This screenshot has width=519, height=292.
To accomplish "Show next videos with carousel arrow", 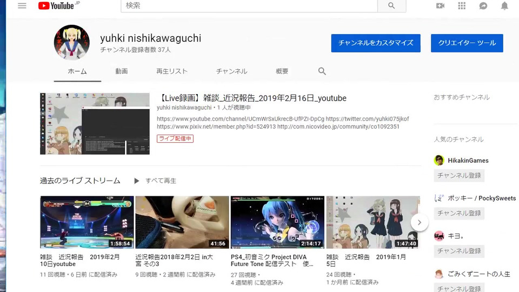I will [x=420, y=222].
